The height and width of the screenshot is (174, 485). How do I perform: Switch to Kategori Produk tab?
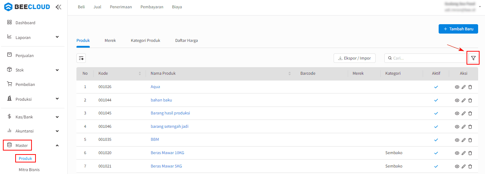pos(146,40)
